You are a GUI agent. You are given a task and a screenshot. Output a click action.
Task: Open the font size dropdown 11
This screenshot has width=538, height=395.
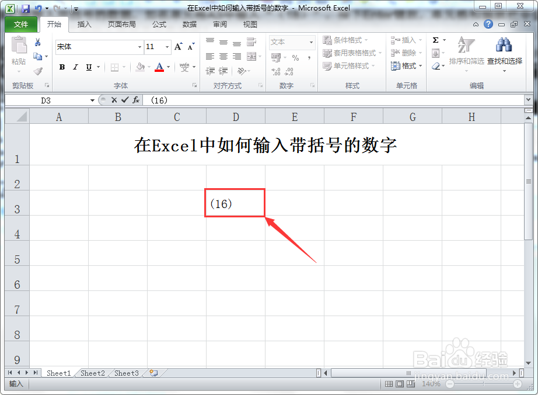point(167,47)
